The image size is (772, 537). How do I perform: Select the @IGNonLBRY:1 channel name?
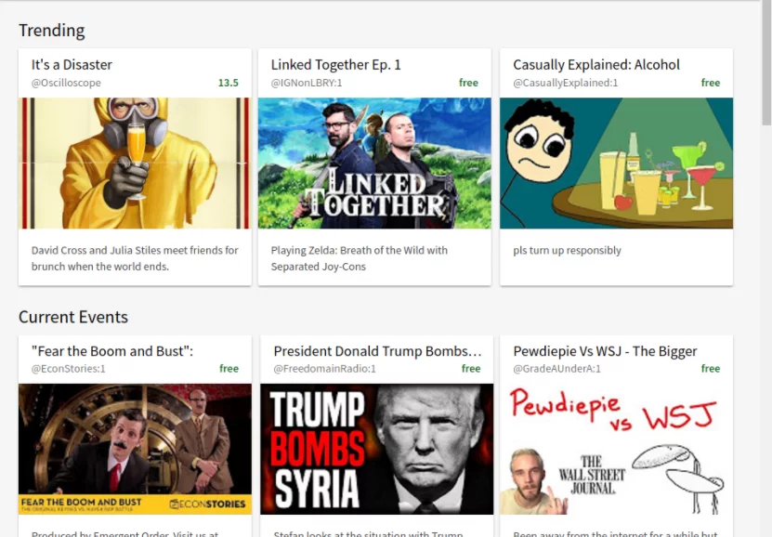pos(307,83)
